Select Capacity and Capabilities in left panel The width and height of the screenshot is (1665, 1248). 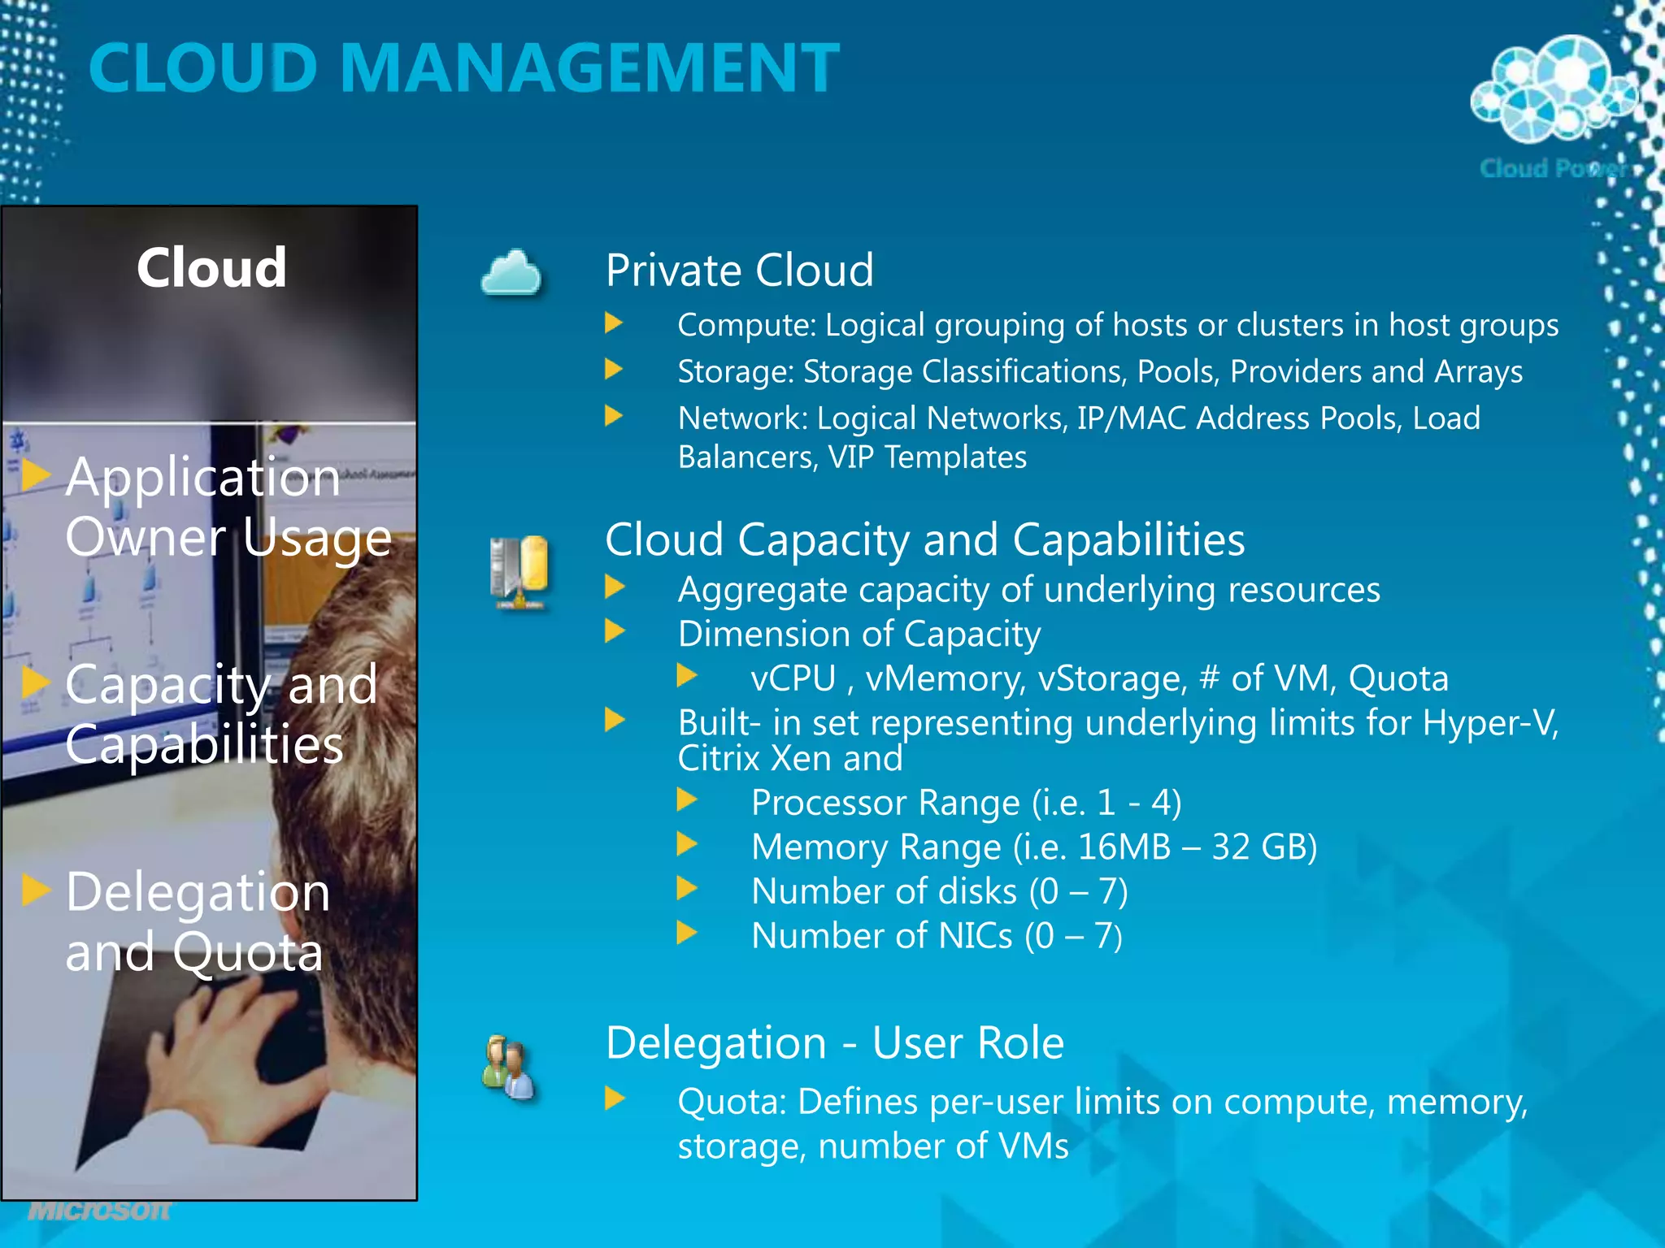221,714
